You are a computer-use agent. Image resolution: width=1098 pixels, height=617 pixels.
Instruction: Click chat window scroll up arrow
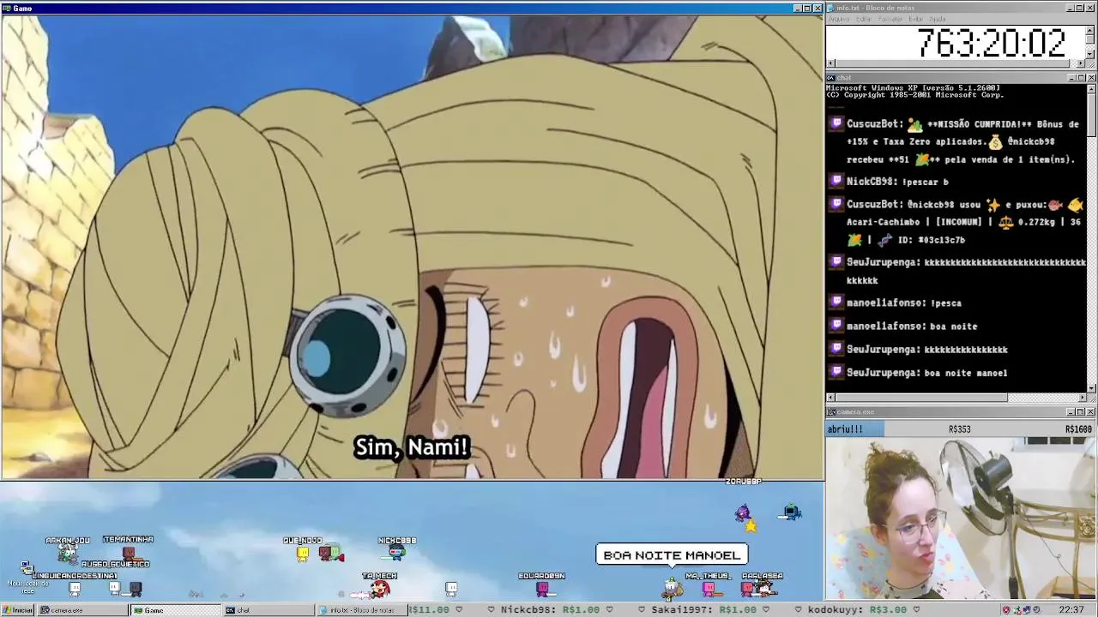(1090, 89)
